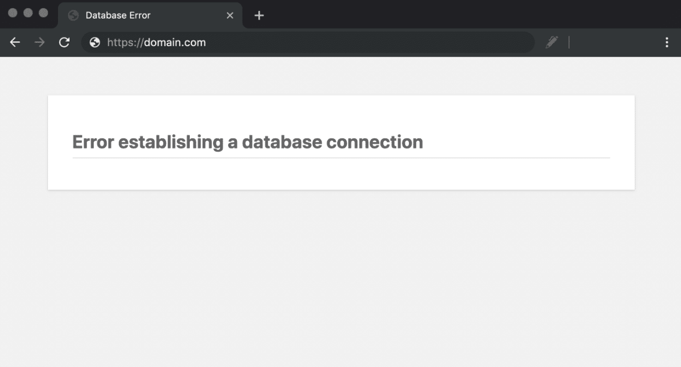Select the error heading text
This screenshot has width=681, height=367.
(247, 142)
